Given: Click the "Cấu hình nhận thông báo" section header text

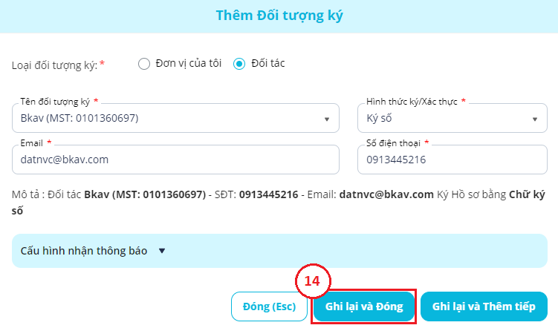Looking at the screenshot, I should click(83, 251).
